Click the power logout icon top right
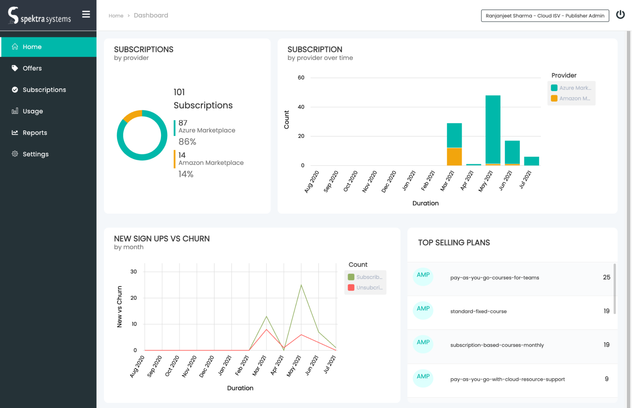This screenshot has width=632, height=408. pos(621,14)
